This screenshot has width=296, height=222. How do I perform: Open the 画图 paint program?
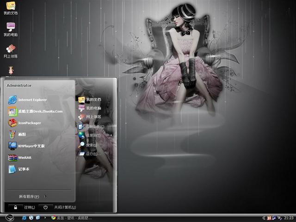tap(22, 135)
